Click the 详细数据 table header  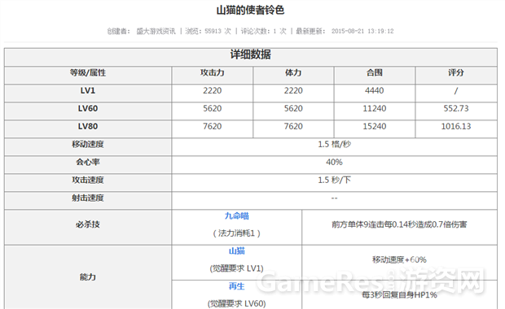pyautogui.click(x=251, y=54)
